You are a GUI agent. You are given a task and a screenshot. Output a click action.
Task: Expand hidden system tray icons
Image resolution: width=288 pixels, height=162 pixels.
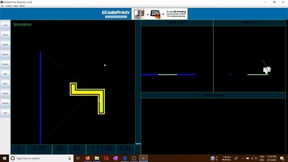[x=243, y=158]
